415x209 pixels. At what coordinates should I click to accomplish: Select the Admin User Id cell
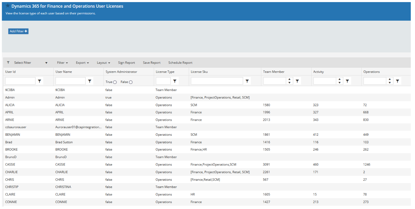point(10,97)
